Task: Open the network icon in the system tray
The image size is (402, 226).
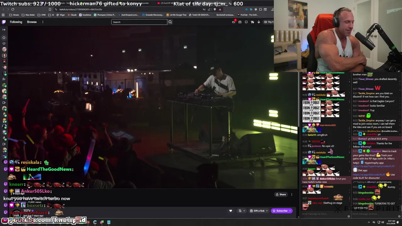Action: (378, 222)
